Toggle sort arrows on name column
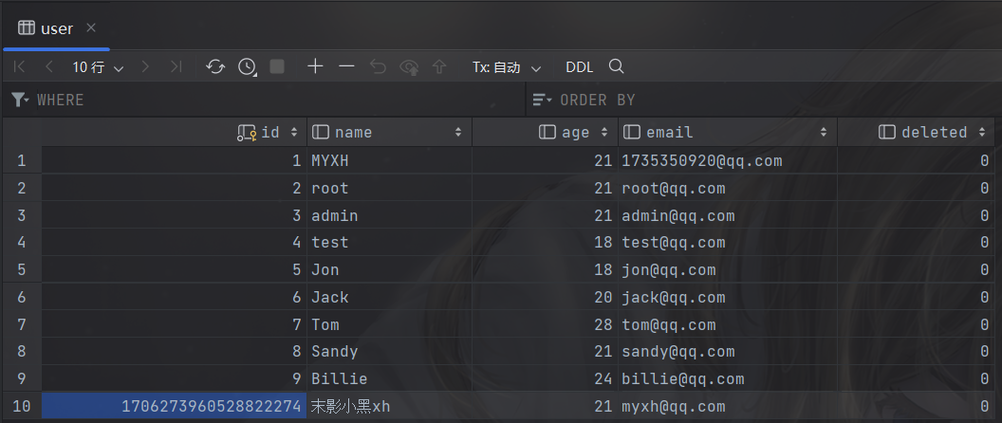 tap(458, 132)
